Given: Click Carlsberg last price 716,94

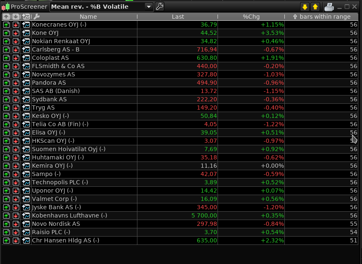Looking at the screenshot, I should [207, 50].
